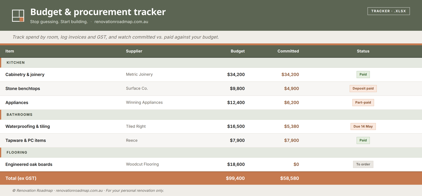
Task: Select the Budget column header
Action: [x=238, y=51]
